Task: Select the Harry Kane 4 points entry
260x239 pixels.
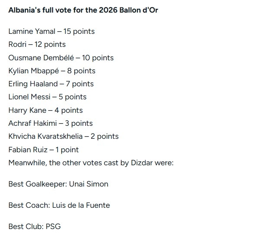Action: click(x=46, y=110)
